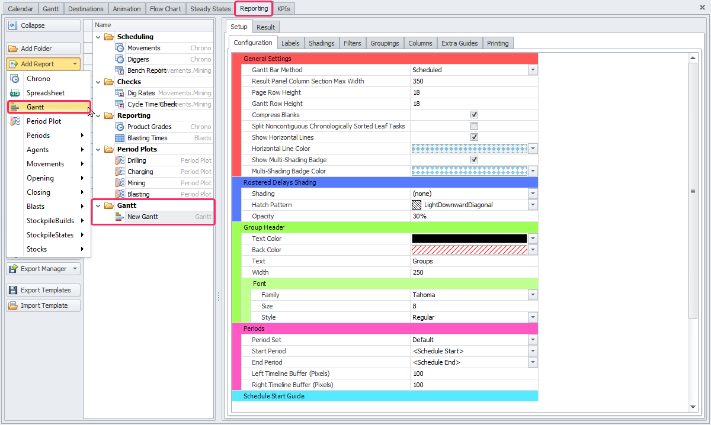Click the Chrono report clock icon
The height and width of the screenshot is (425, 711).
tap(15, 79)
